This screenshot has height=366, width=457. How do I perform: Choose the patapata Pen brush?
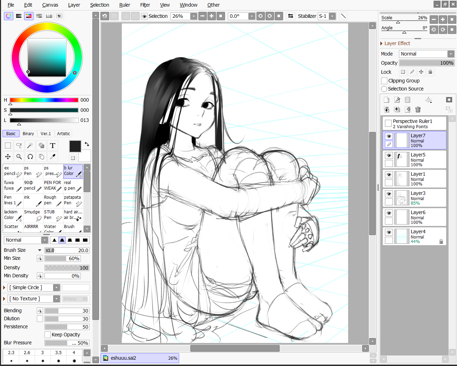coord(73,200)
